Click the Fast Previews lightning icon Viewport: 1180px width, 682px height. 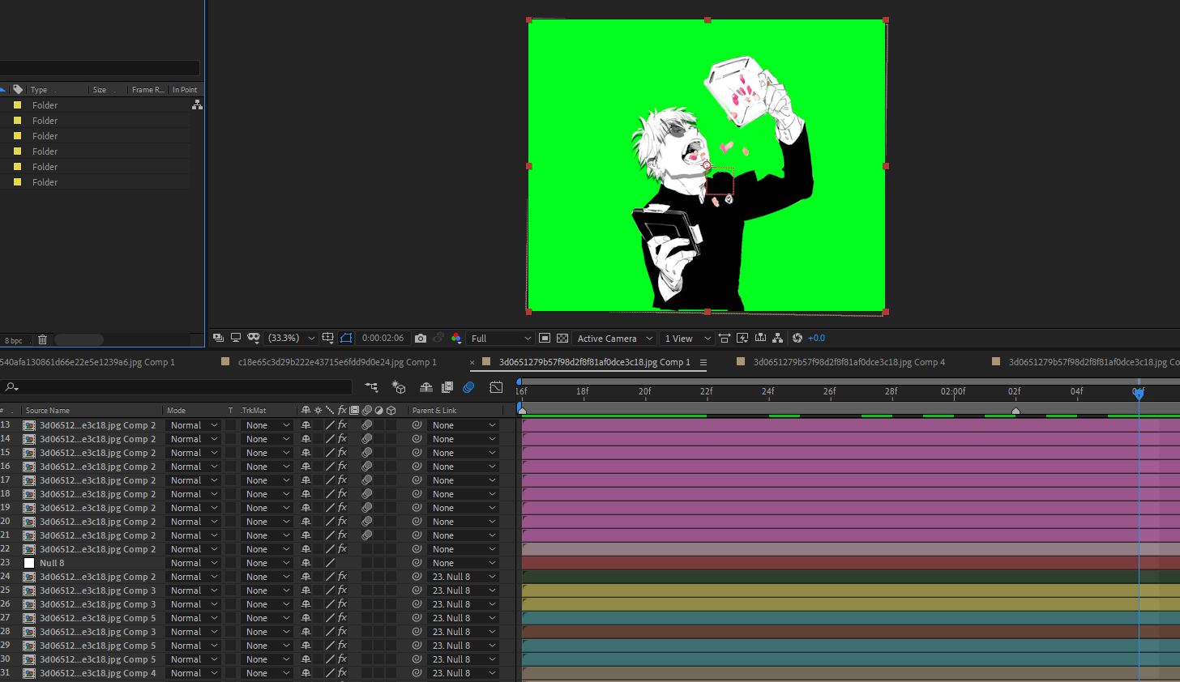point(742,338)
